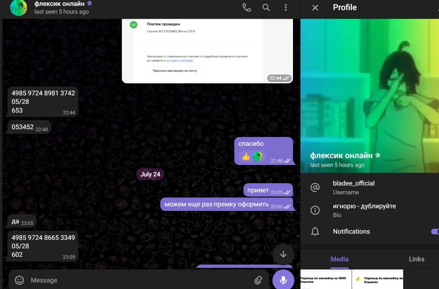Jump to latest messages with down arrow
Viewport: 439px width, 289px height.
coord(283,254)
